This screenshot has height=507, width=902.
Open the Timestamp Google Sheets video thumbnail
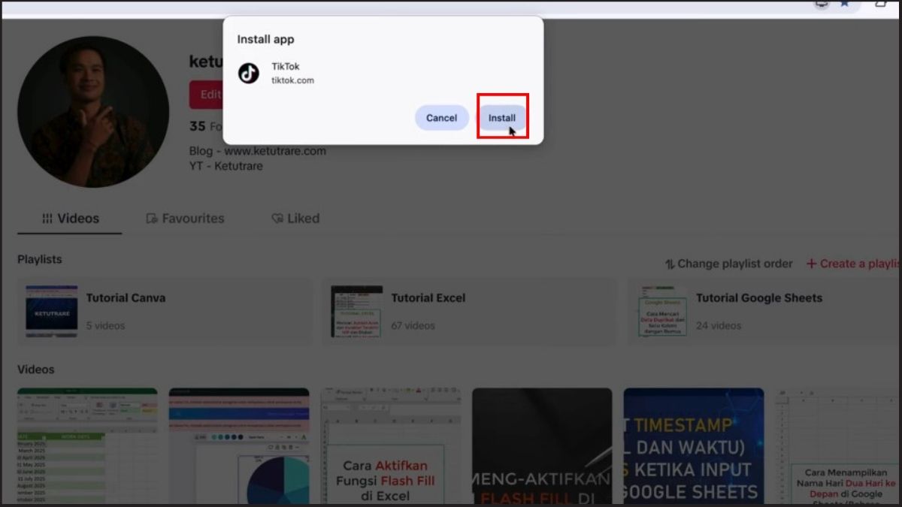tap(694, 446)
